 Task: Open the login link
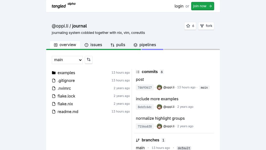179,6
